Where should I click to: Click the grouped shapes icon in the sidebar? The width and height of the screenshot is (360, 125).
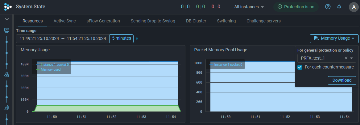7,75
